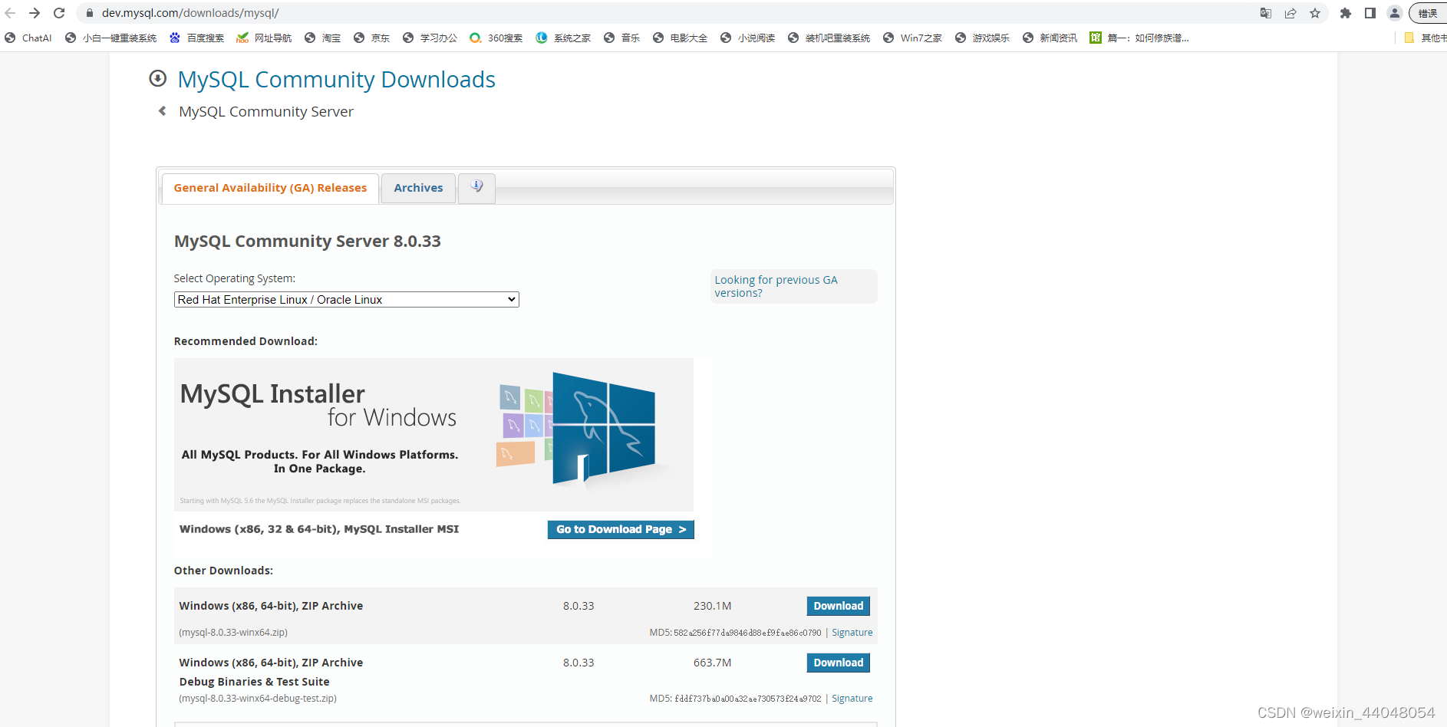Click the padlock site info icon
The image size is (1447, 727).
pyautogui.click(x=89, y=13)
